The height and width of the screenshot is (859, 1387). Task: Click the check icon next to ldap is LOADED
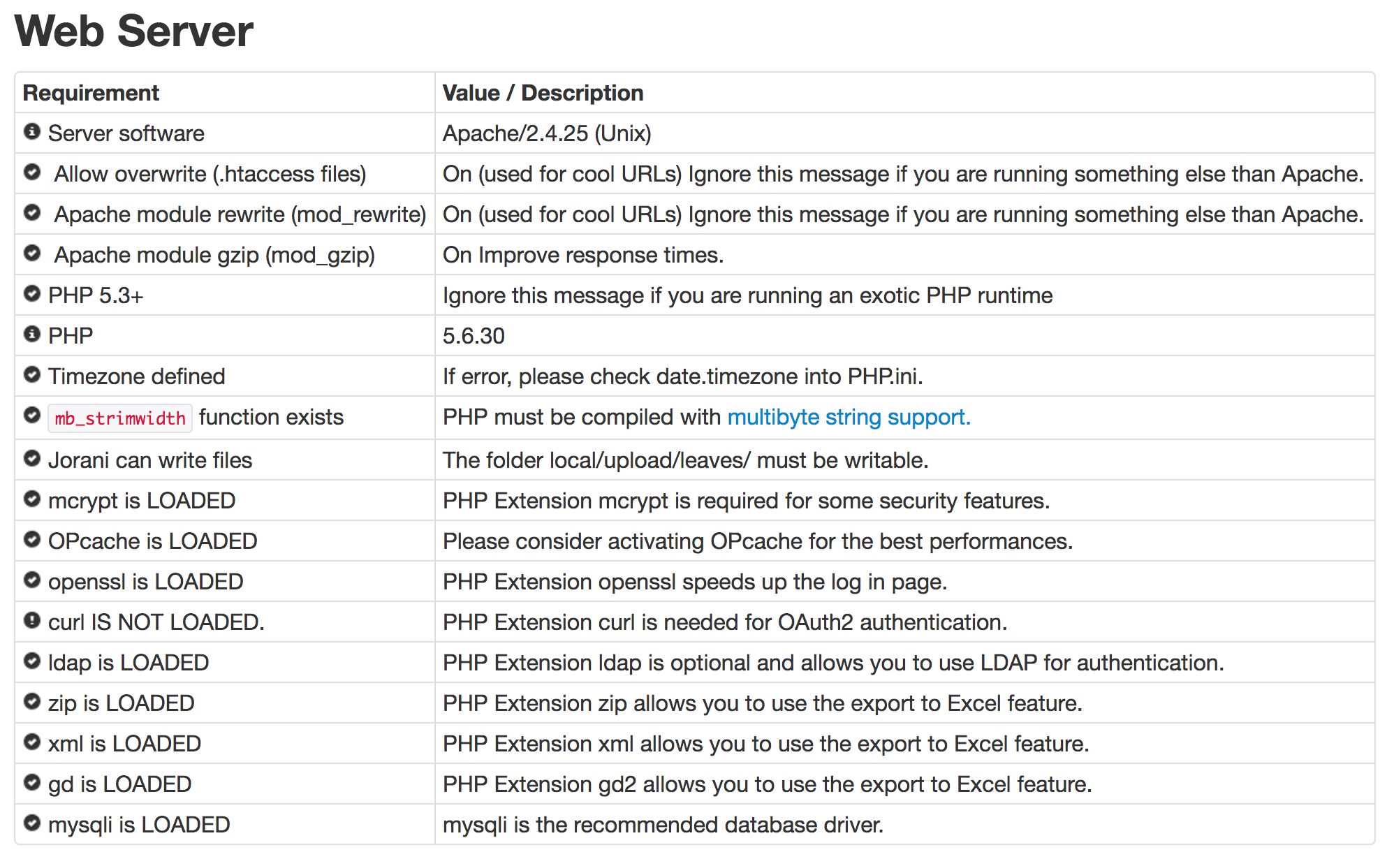pyautogui.click(x=32, y=661)
